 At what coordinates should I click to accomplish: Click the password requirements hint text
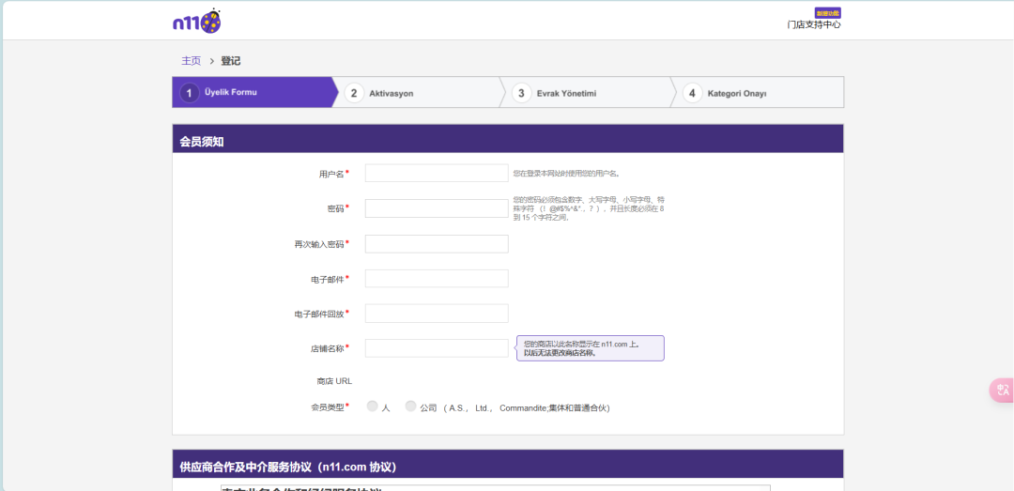coord(589,208)
